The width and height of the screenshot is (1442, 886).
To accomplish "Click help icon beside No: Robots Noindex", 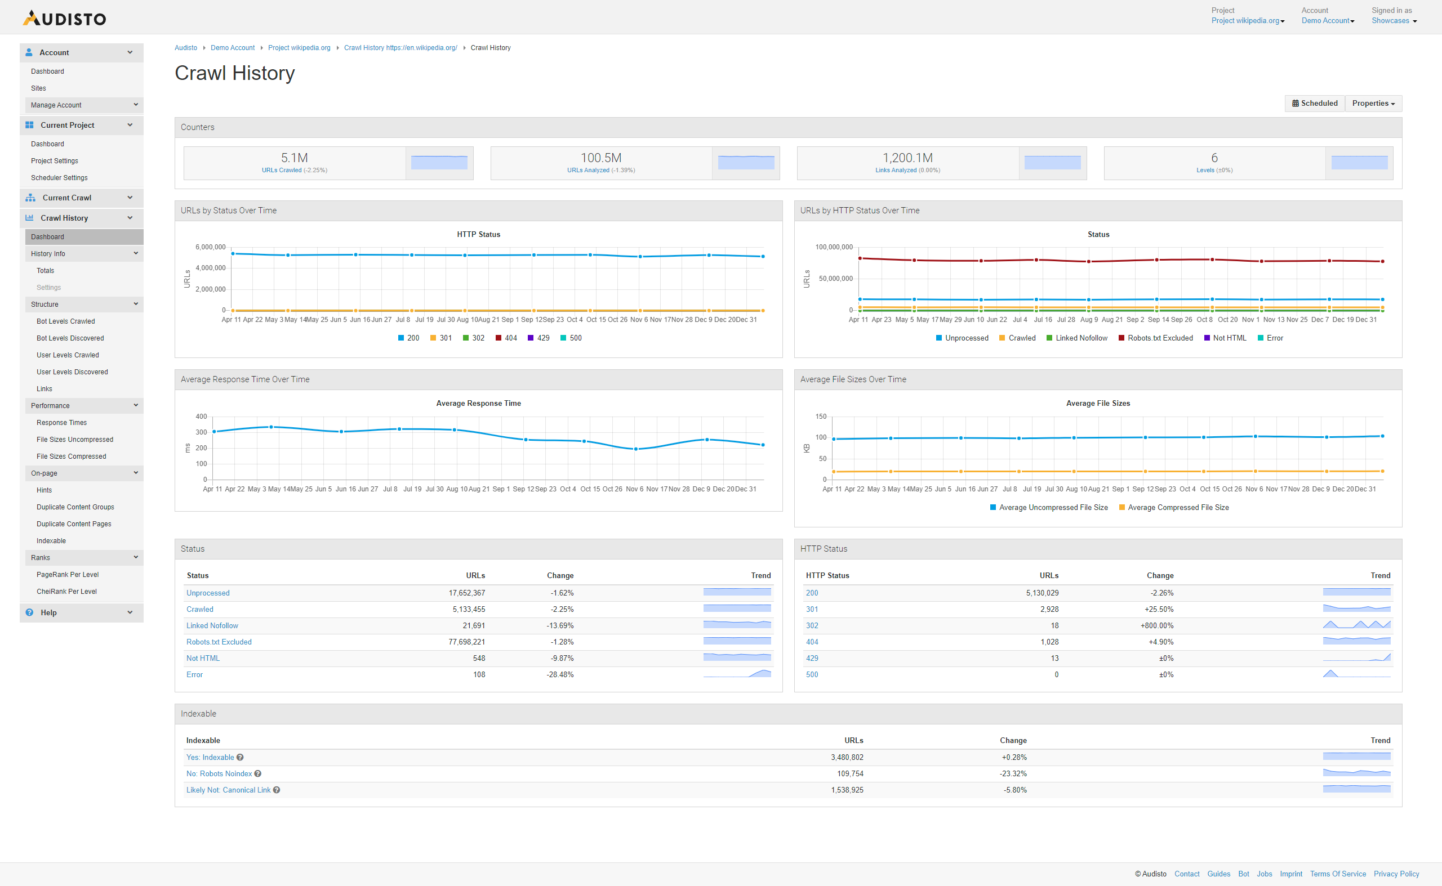I will point(257,773).
